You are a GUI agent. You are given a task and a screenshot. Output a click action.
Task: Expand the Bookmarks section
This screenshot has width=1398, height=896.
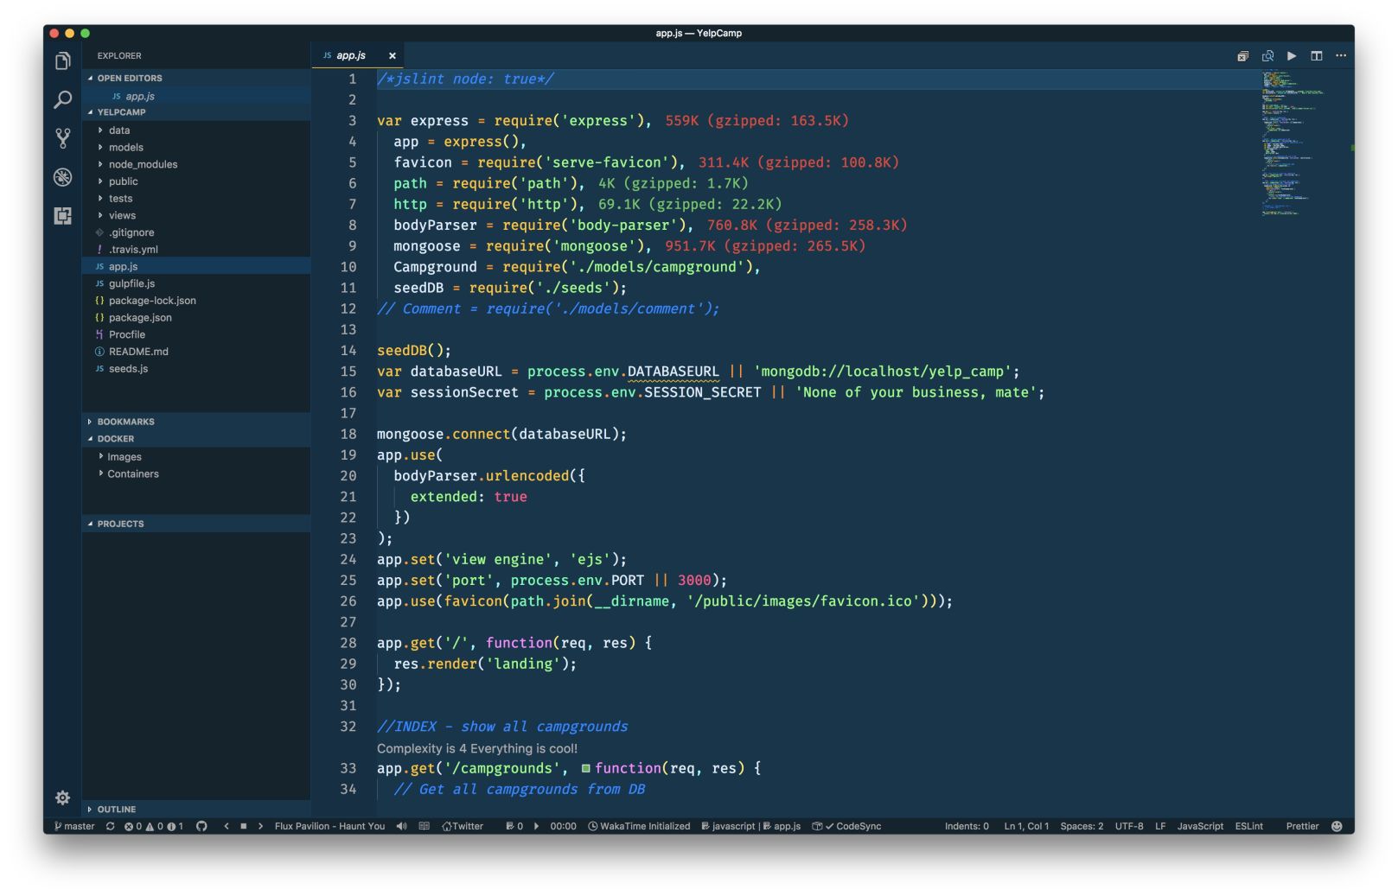[196, 422]
